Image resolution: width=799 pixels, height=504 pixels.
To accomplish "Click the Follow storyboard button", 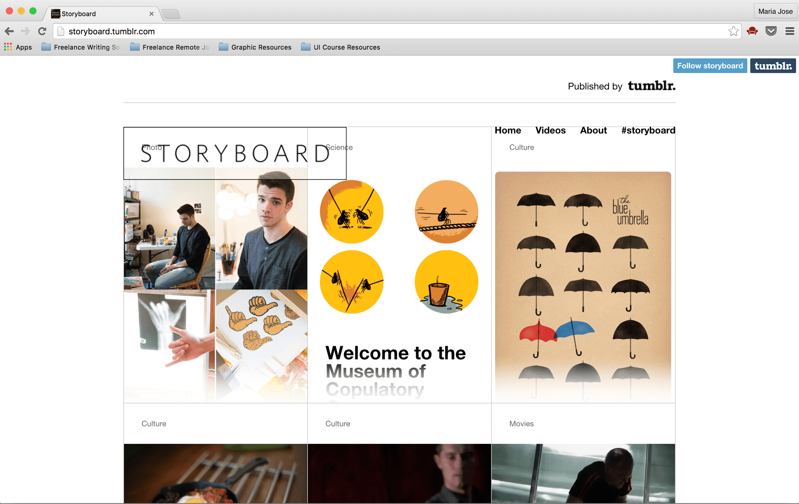I will pyautogui.click(x=710, y=66).
